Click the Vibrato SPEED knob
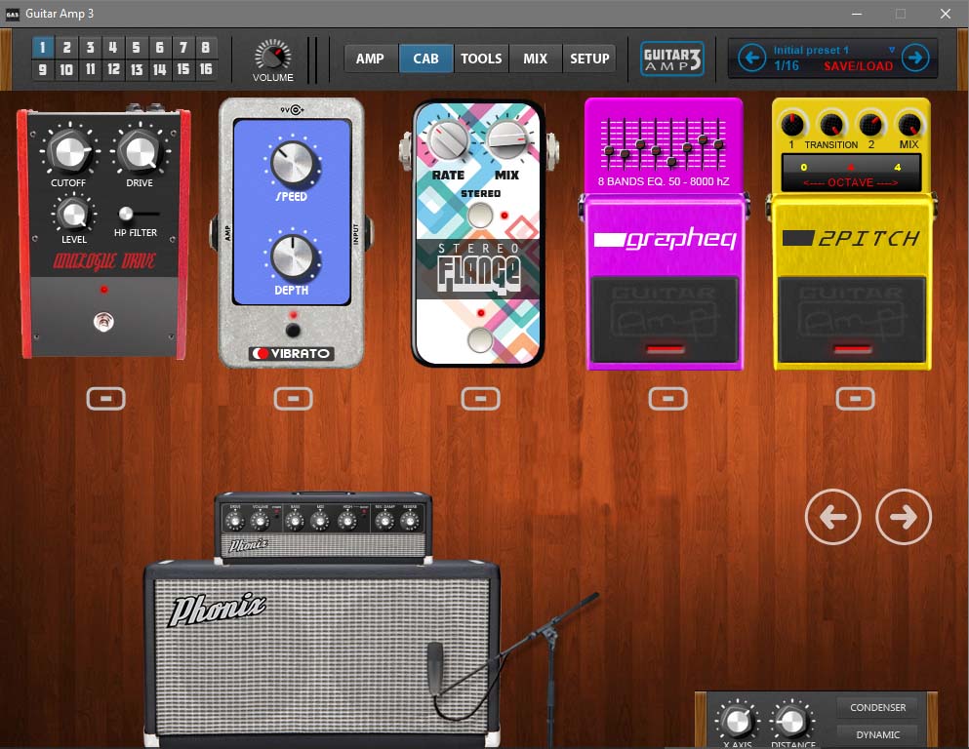This screenshot has height=749, width=969. point(292,164)
